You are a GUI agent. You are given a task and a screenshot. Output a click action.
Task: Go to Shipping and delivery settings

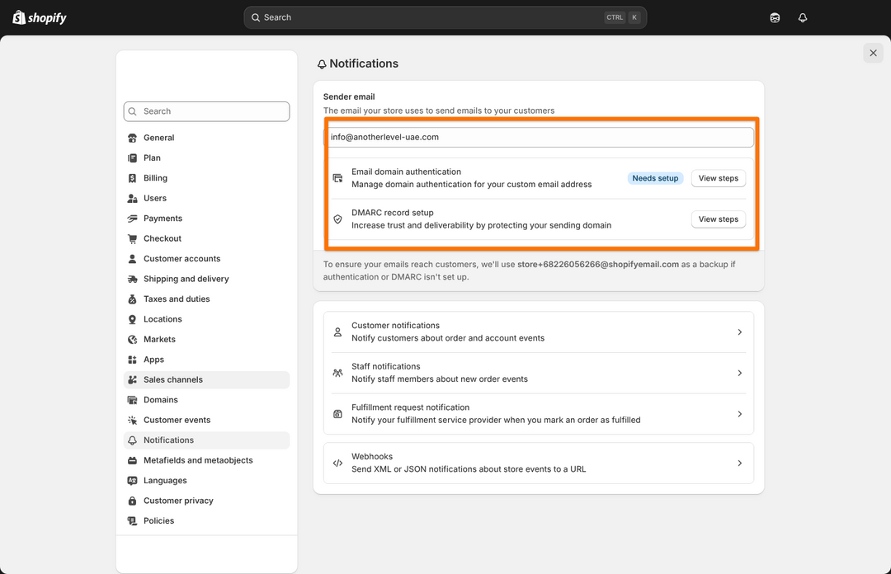tap(186, 279)
